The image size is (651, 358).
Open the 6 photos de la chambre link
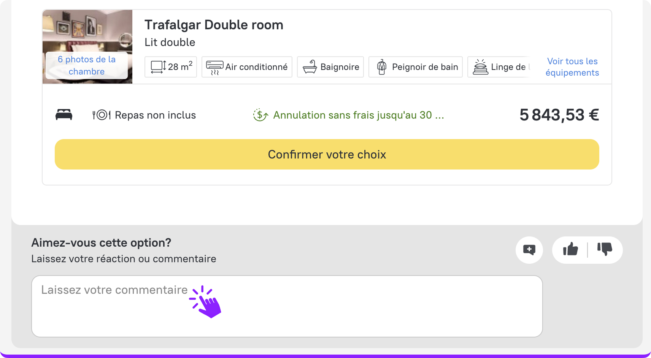coord(87,65)
